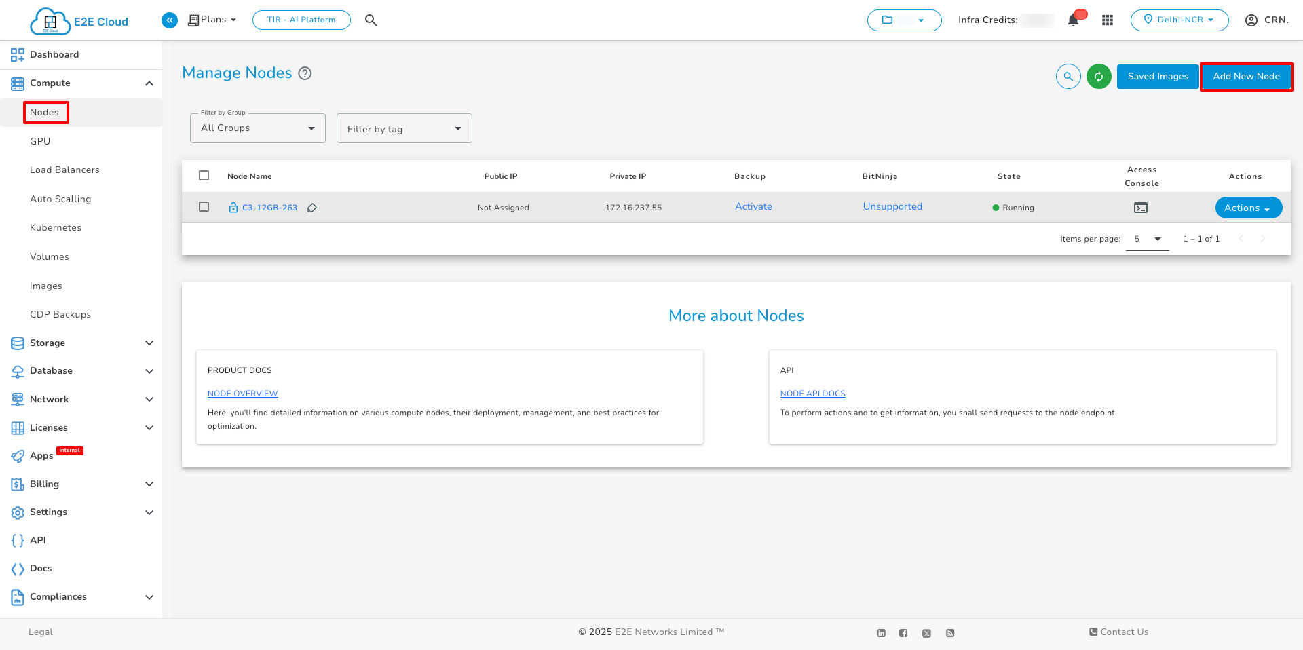Open the Plans menu in the header
This screenshot has width=1303, height=650.
(212, 20)
